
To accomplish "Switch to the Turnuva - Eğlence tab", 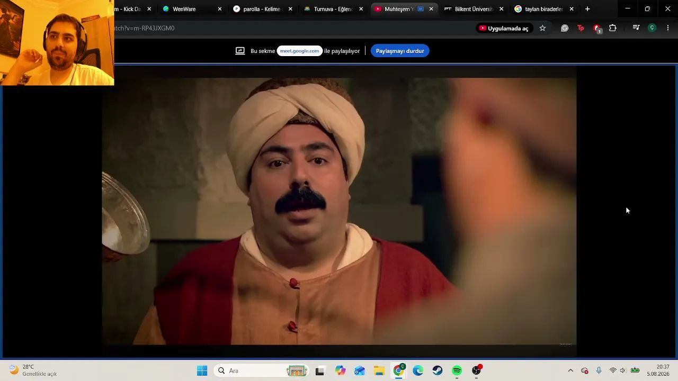I will (333, 9).
